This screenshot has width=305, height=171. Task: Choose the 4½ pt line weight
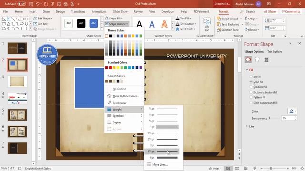pos(162,152)
